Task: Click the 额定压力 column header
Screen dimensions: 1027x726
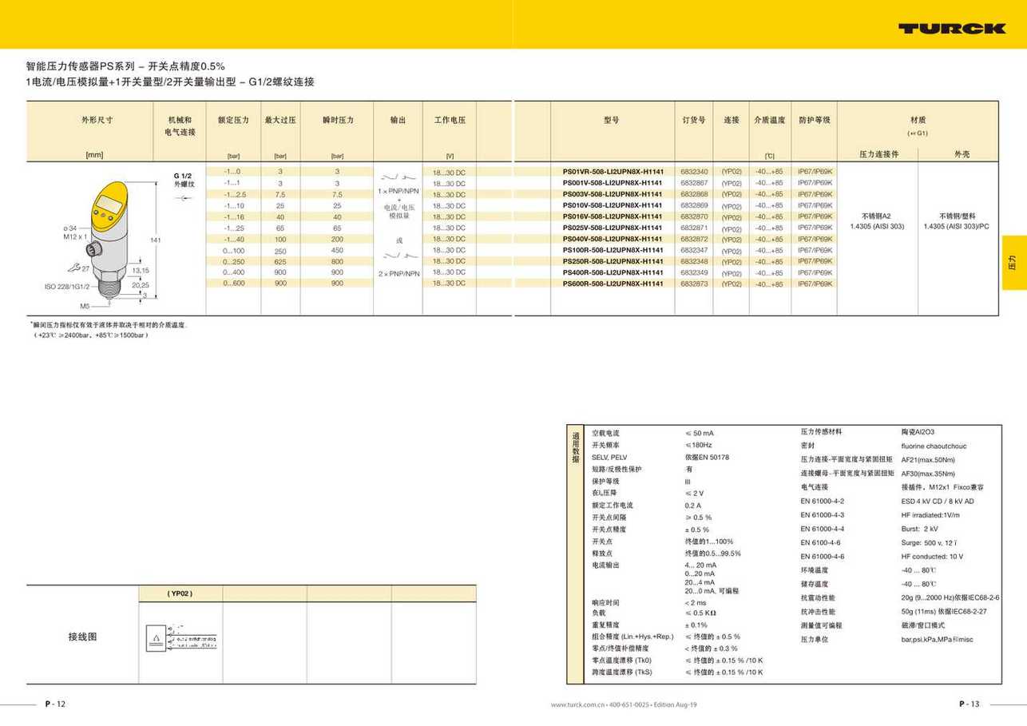Action: [233, 120]
